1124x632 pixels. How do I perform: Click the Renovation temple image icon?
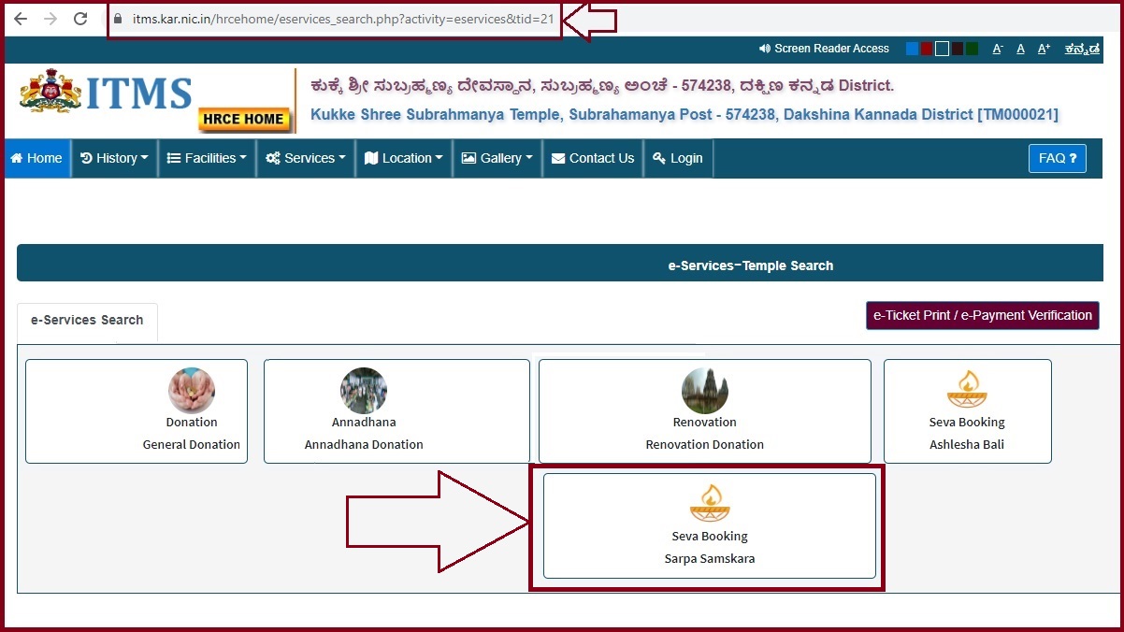coord(705,391)
